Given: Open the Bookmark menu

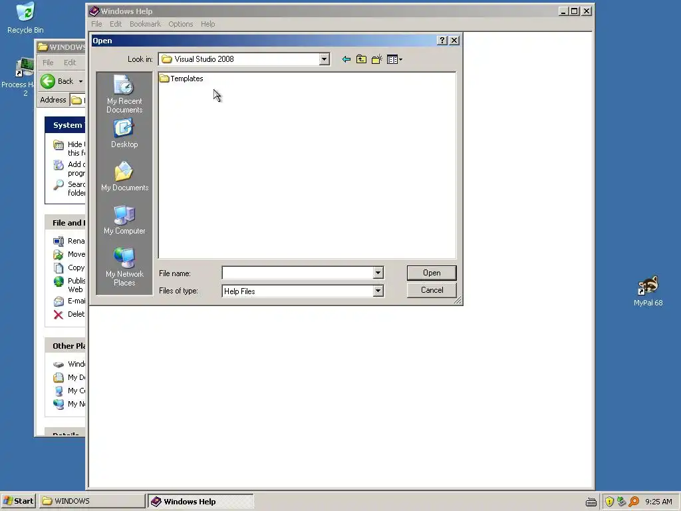Looking at the screenshot, I should coord(145,24).
